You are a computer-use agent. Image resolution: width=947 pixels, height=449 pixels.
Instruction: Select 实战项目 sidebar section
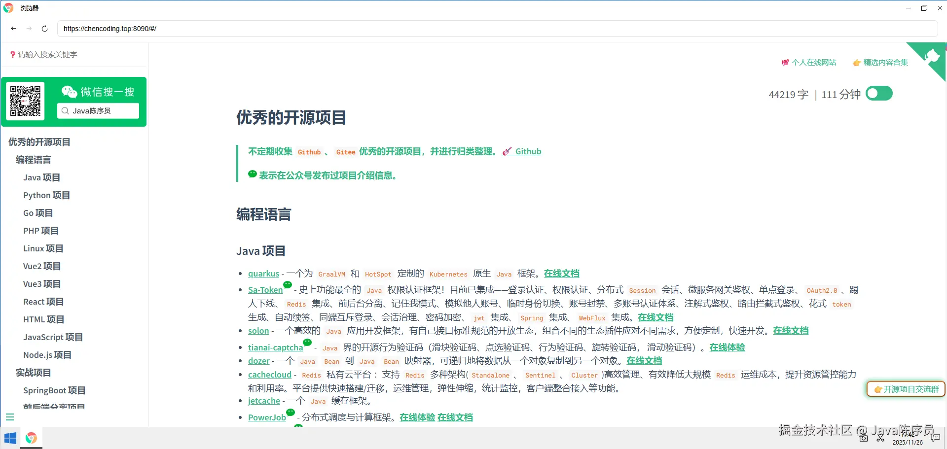click(x=34, y=373)
